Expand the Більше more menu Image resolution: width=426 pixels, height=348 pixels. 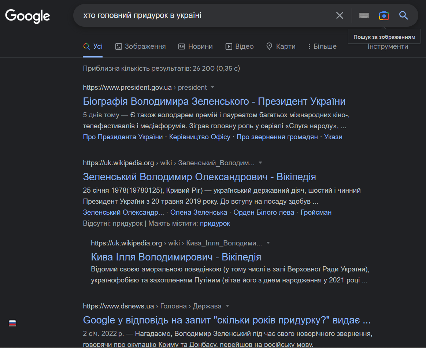[x=322, y=47]
